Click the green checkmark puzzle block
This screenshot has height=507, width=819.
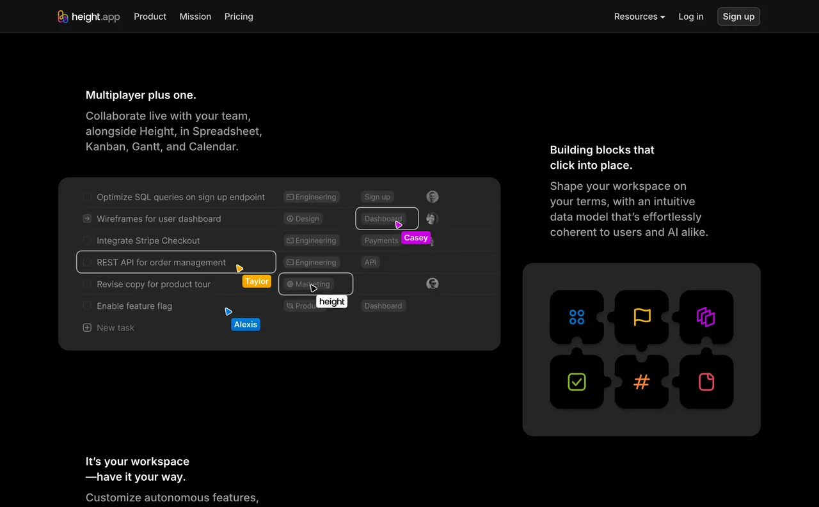[x=576, y=382]
